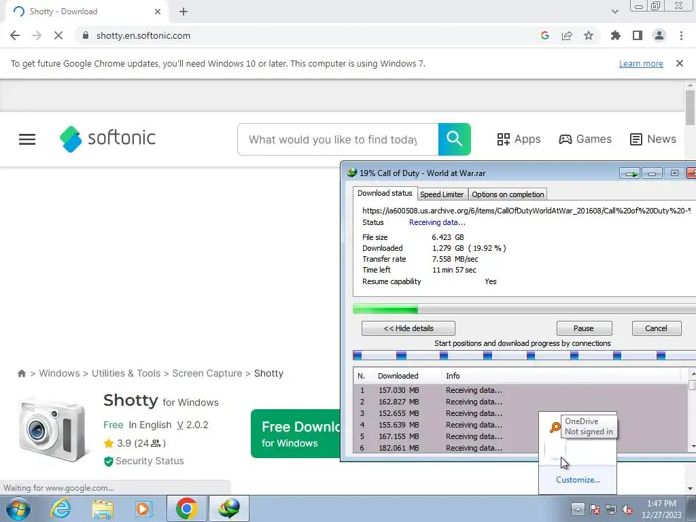Click home icon in breadcrumb

click(x=21, y=373)
